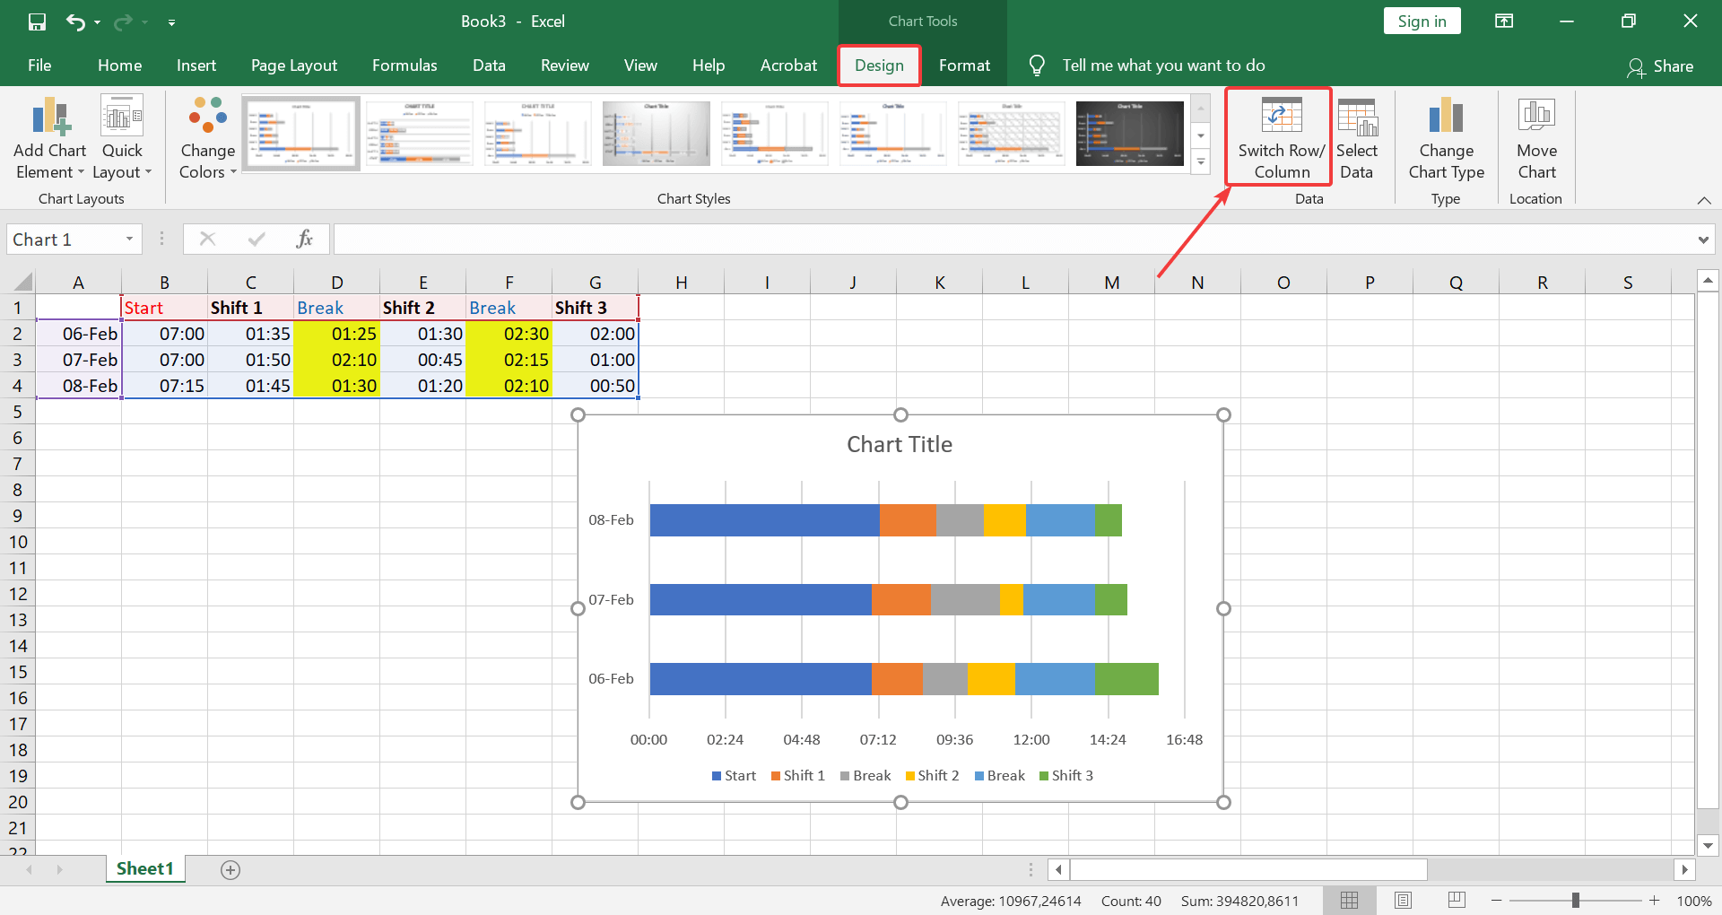
Task: Click the Sign in button
Action: pyautogui.click(x=1422, y=20)
